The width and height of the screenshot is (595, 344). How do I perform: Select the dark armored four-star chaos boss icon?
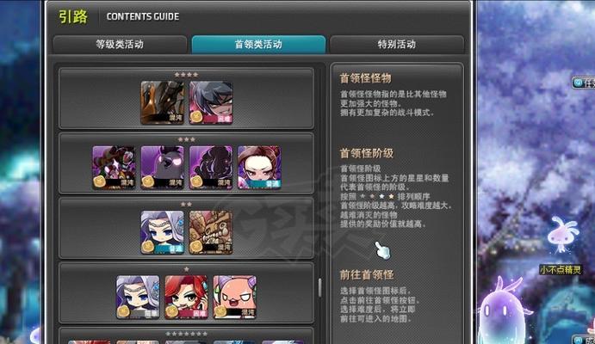click(163, 102)
